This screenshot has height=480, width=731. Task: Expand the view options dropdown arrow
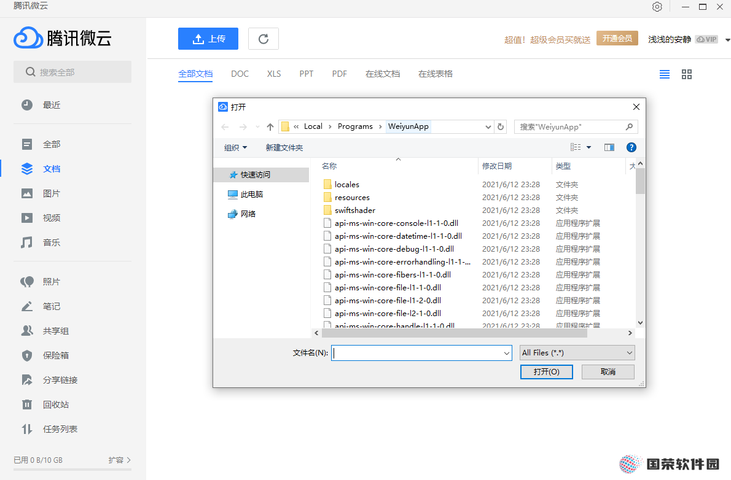[x=589, y=147]
